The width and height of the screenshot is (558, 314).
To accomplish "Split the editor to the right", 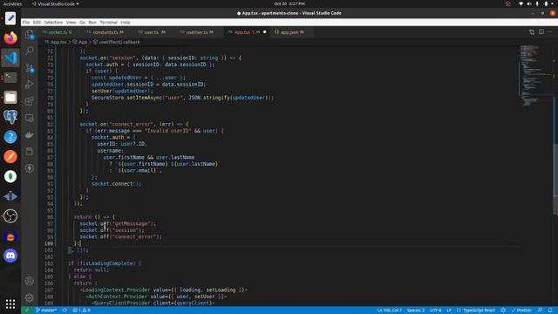I will tap(541, 32).
